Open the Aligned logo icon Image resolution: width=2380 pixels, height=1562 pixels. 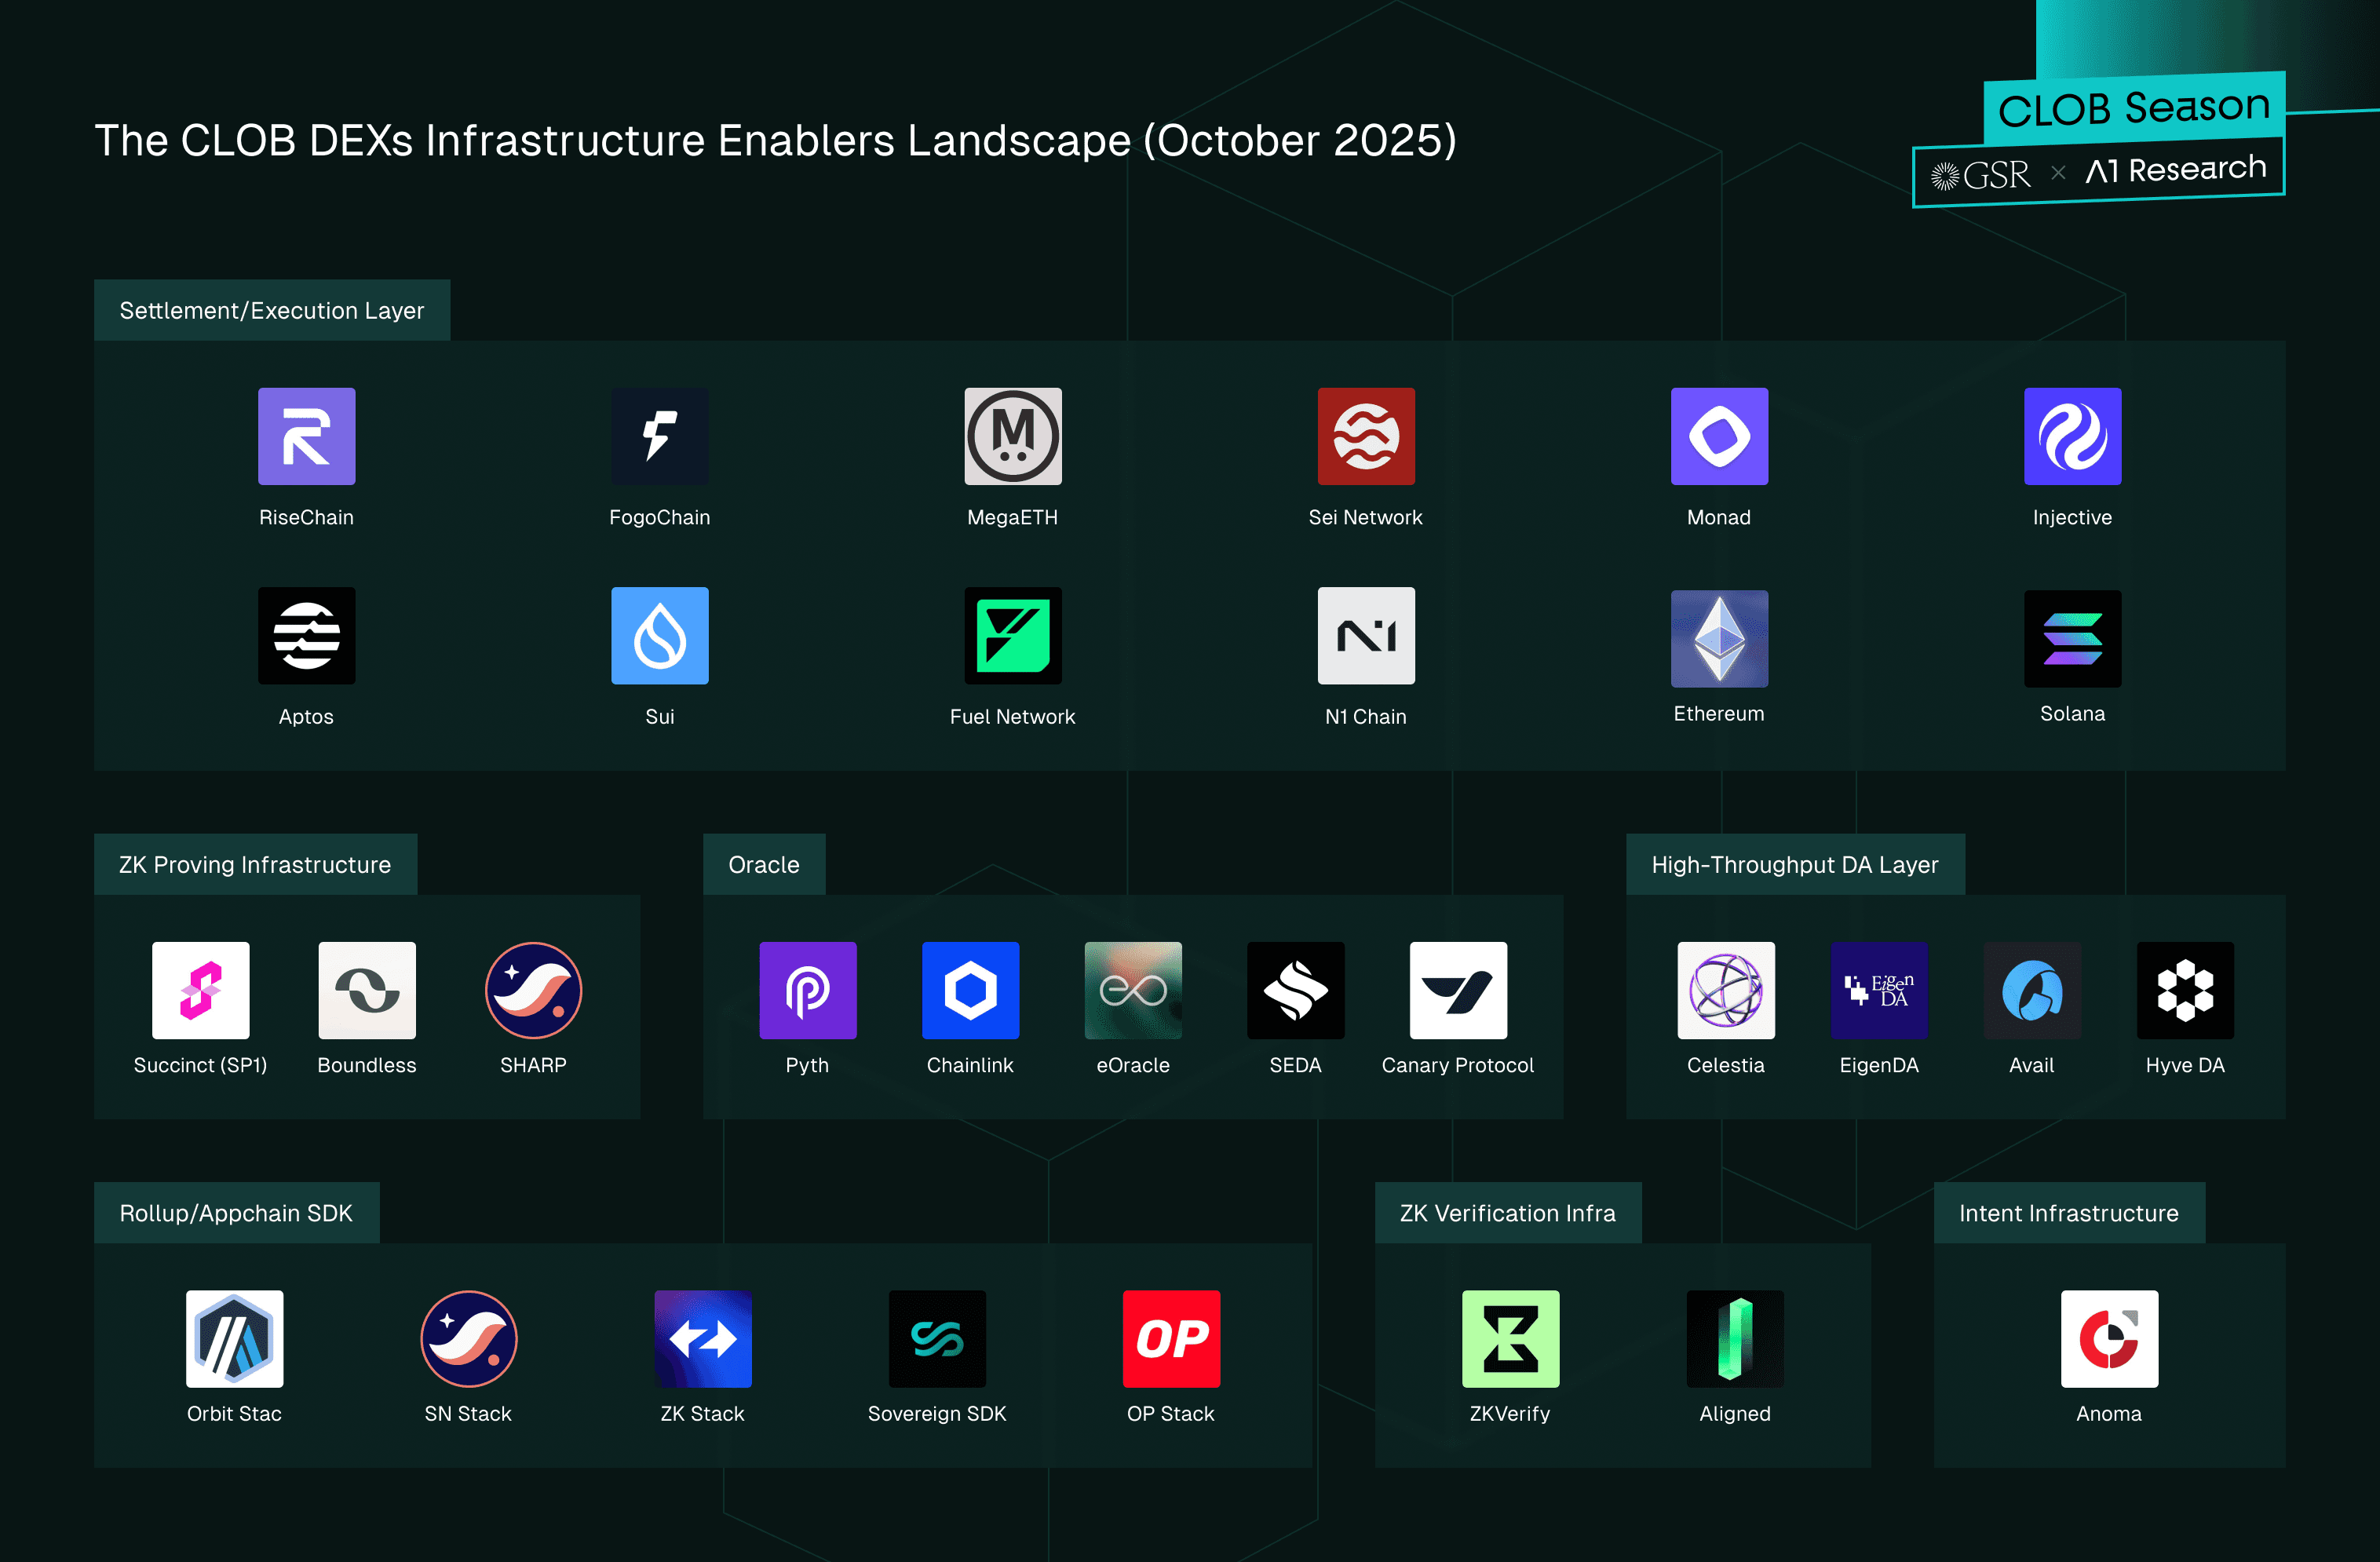1735,1338
